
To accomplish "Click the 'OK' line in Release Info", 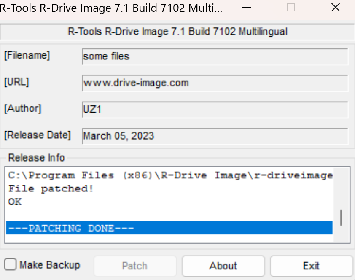I will (x=15, y=202).
